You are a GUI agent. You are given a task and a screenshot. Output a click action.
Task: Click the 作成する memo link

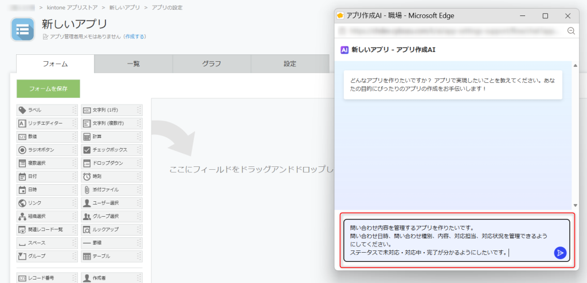pos(134,37)
